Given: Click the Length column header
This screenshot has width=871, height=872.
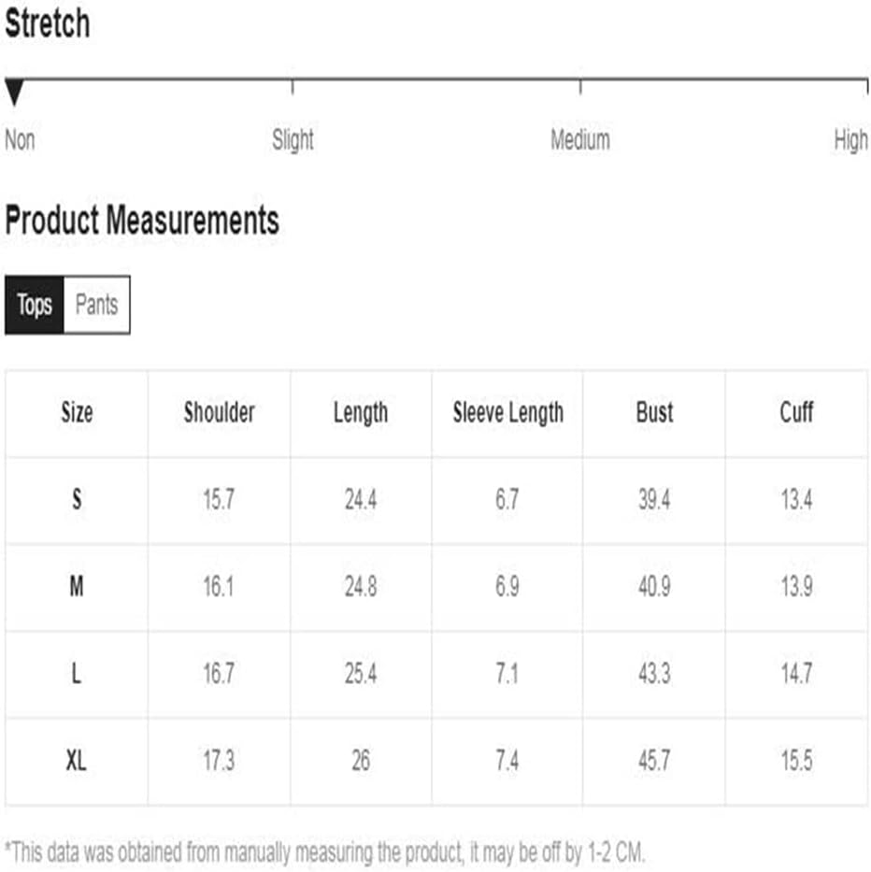Looking at the screenshot, I should (361, 413).
